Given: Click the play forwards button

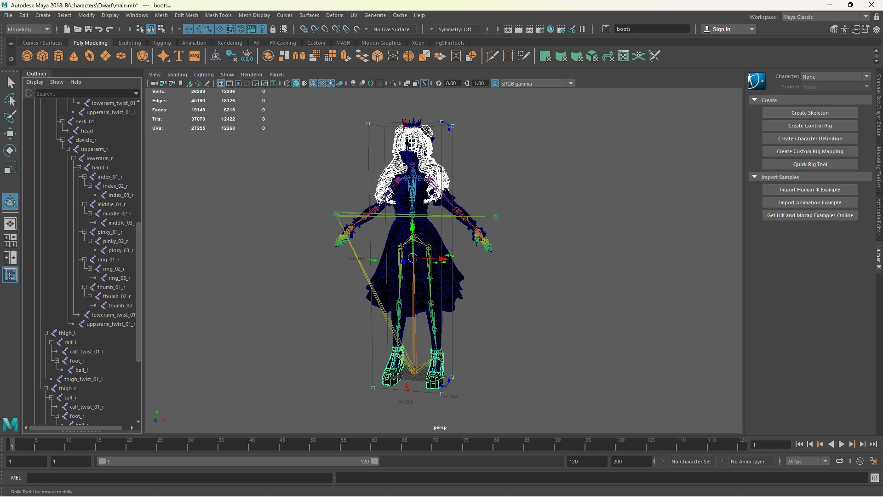Looking at the screenshot, I should pyautogui.click(x=841, y=445).
